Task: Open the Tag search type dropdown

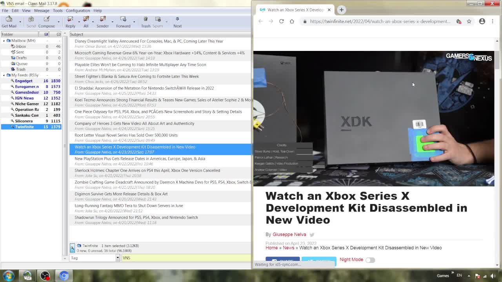Action: (x=117, y=258)
